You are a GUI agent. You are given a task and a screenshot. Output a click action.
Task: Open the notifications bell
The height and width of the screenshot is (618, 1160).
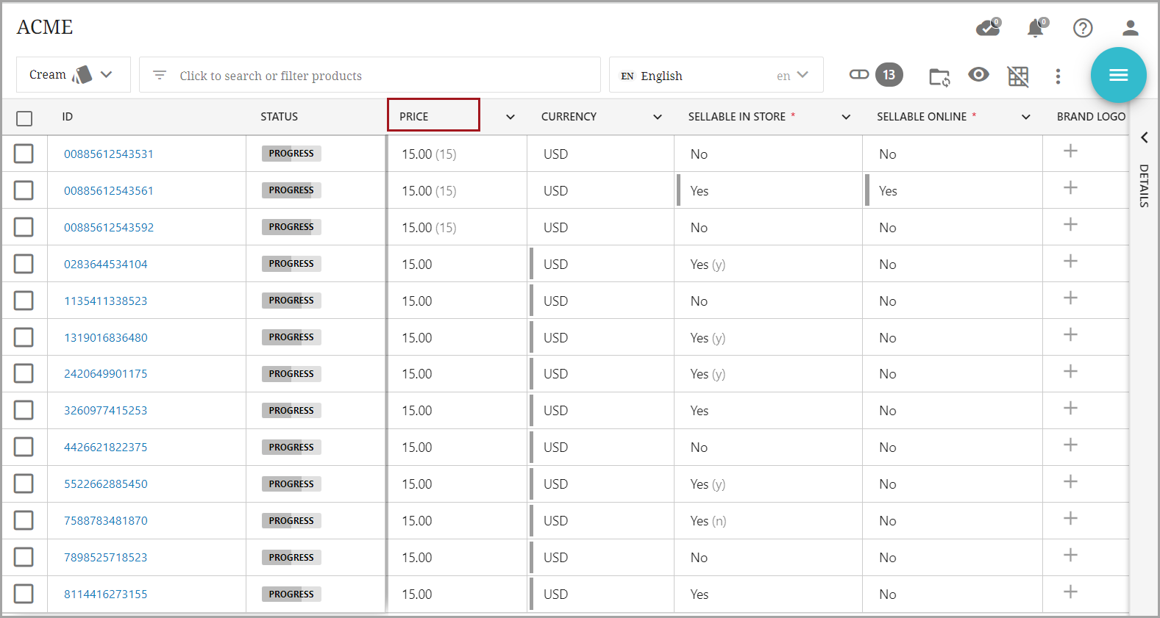coord(1035,28)
